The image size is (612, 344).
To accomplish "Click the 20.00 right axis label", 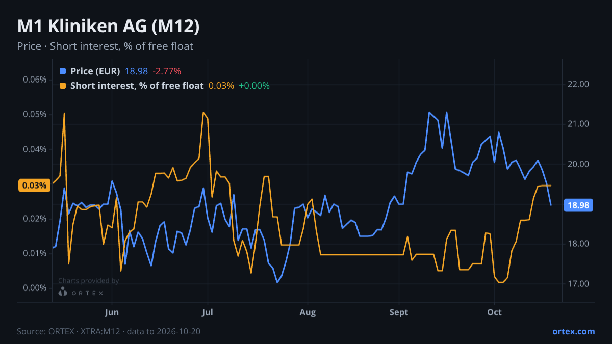I will coord(578,164).
